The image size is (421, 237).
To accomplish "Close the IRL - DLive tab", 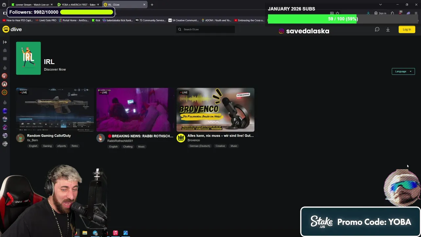I will 144,5.
